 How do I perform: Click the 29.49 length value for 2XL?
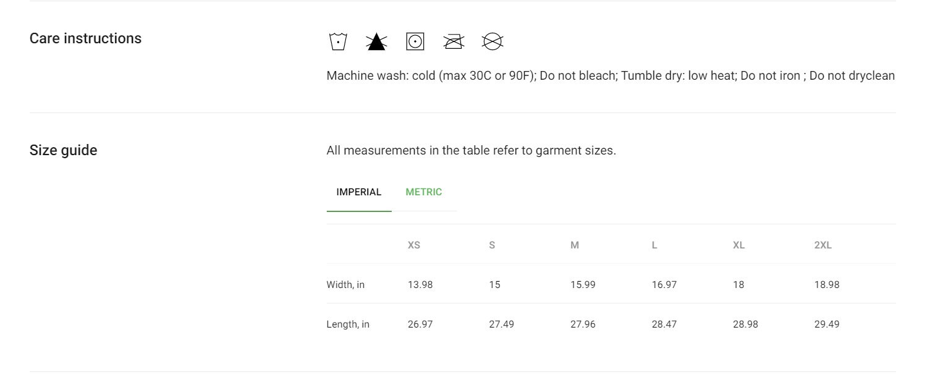tap(827, 324)
